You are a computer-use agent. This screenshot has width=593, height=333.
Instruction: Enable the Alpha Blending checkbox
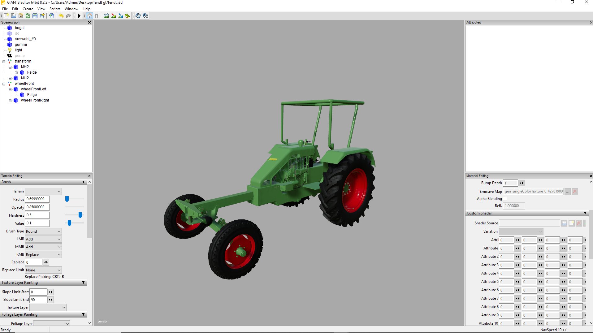click(x=505, y=199)
